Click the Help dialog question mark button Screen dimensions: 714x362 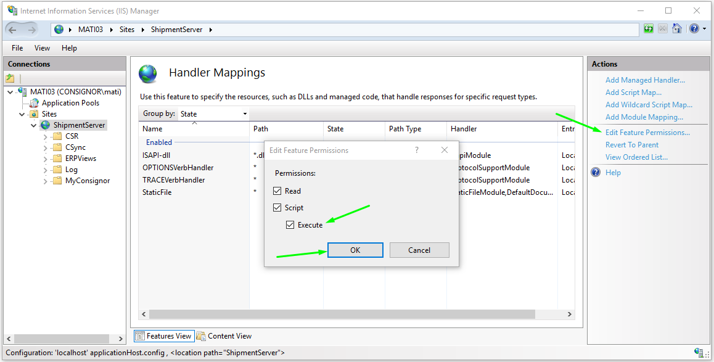click(417, 150)
